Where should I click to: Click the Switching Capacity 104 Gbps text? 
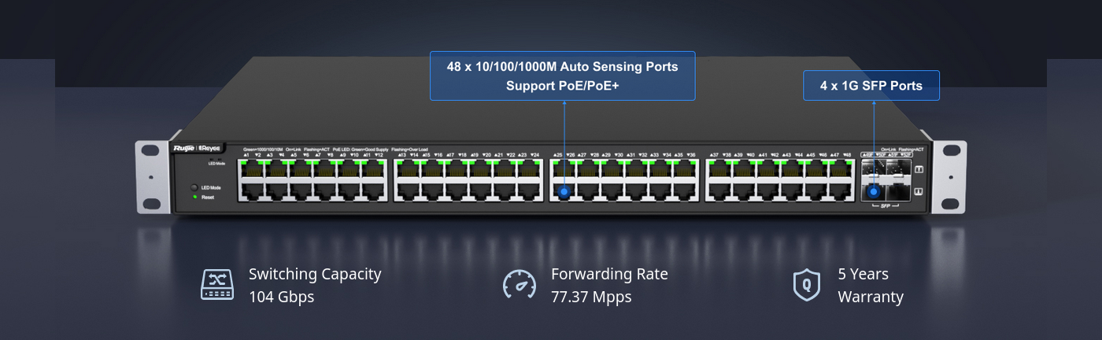tap(315, 286)
